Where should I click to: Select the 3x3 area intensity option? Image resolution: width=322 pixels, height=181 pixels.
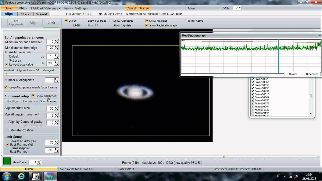[7, 61]
